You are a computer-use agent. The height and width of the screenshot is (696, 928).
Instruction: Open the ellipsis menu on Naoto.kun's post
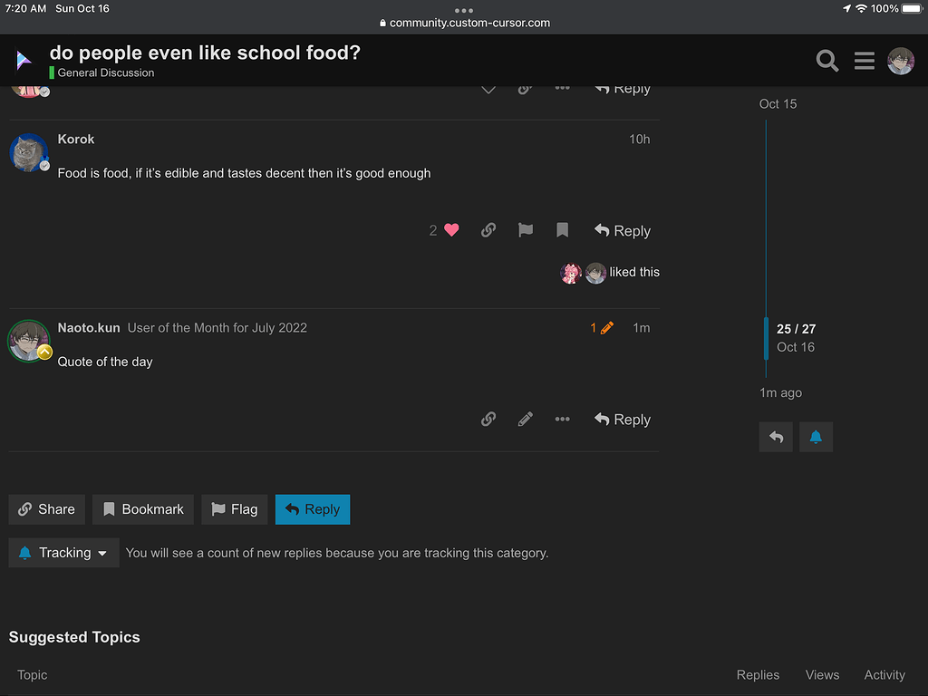pos(562,419)
